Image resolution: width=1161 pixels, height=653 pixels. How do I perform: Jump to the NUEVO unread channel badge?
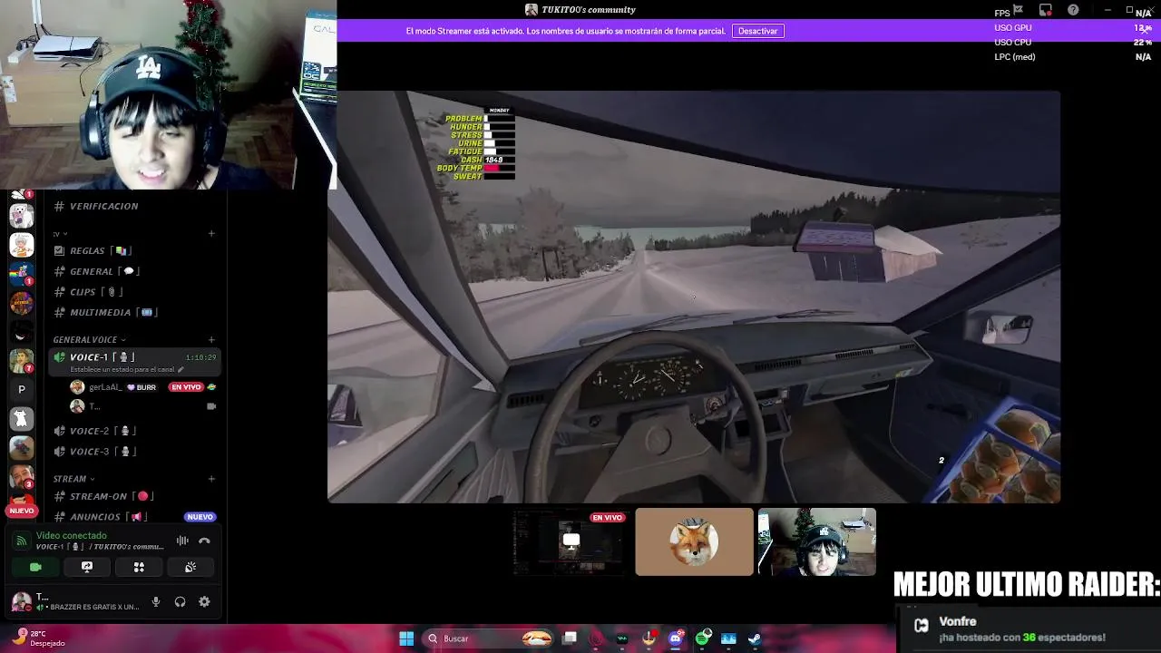point(200,517)
